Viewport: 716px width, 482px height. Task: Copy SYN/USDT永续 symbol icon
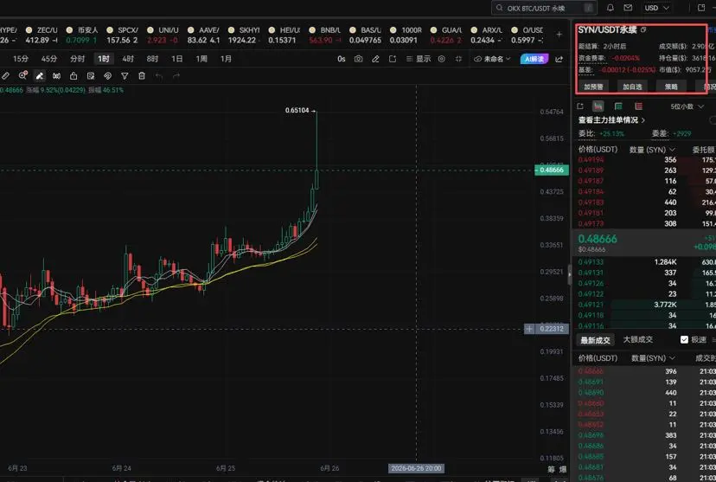[643, 30]
